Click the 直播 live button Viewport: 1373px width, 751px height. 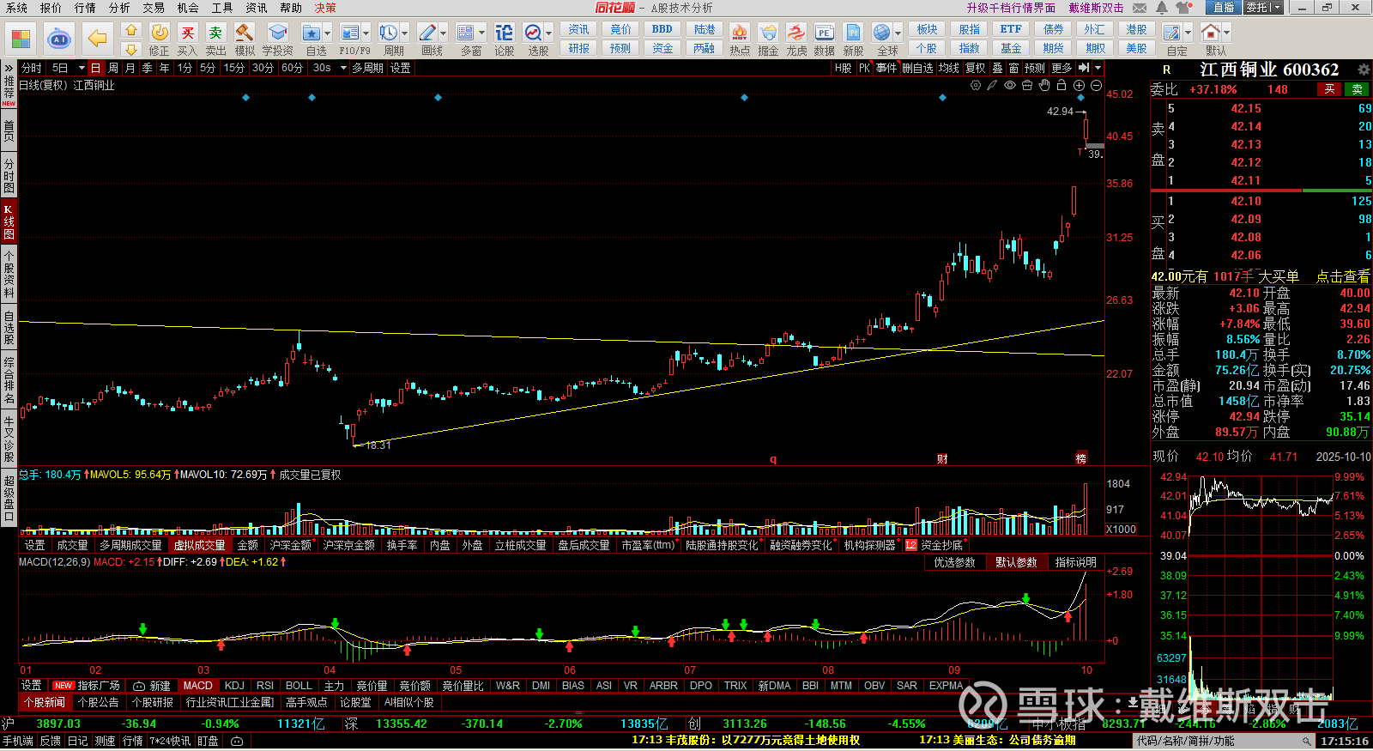[1224, 8]
